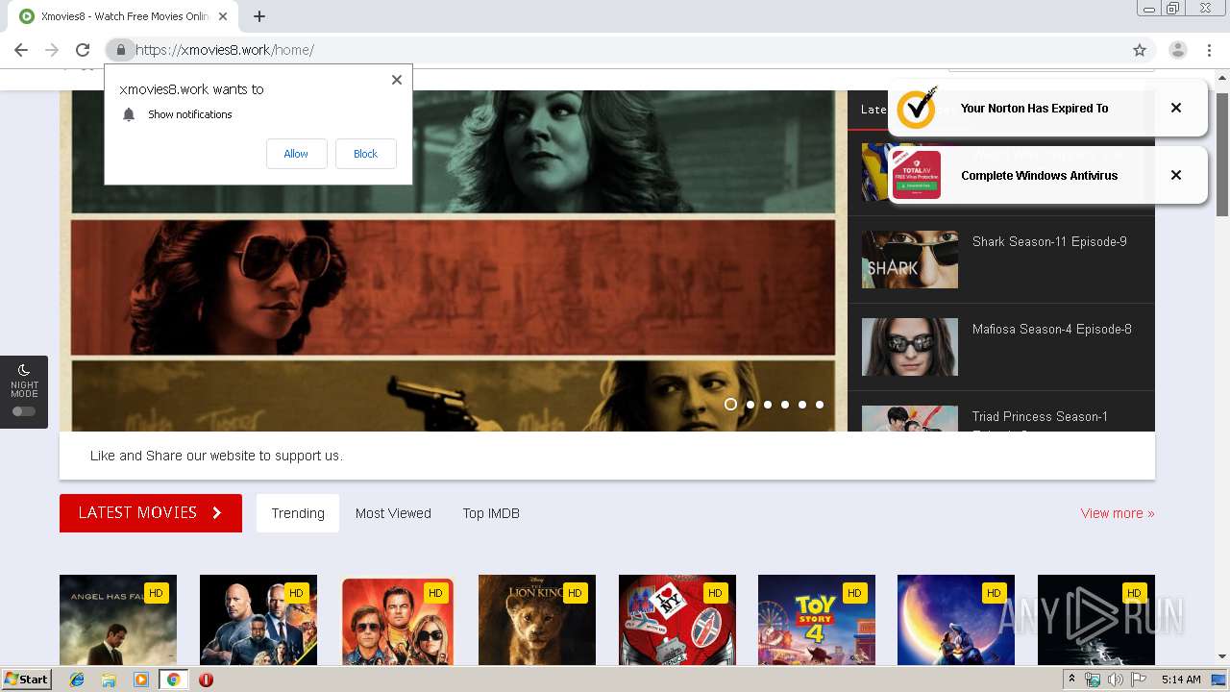Switch to the Trending tab
Screen dimensions: 1230x692
298,513
